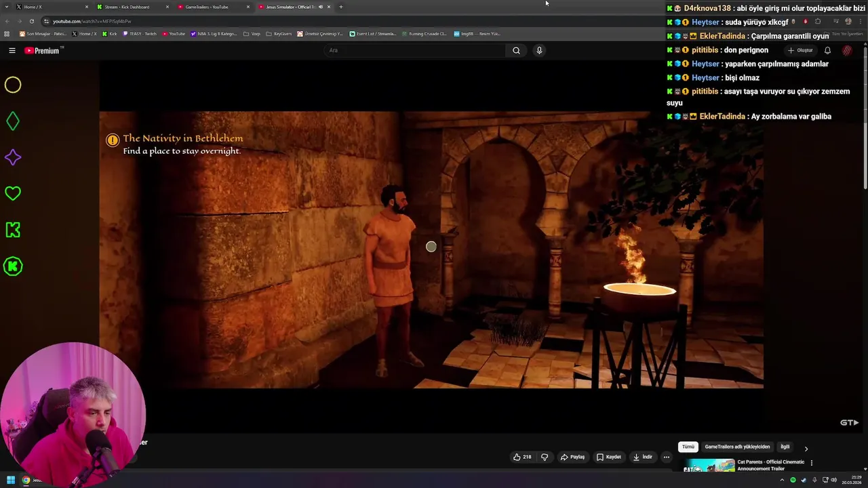The image size is (868, 488).
Task: Close the GameTrailers - YouTube tab
Action: click(248, 7)
